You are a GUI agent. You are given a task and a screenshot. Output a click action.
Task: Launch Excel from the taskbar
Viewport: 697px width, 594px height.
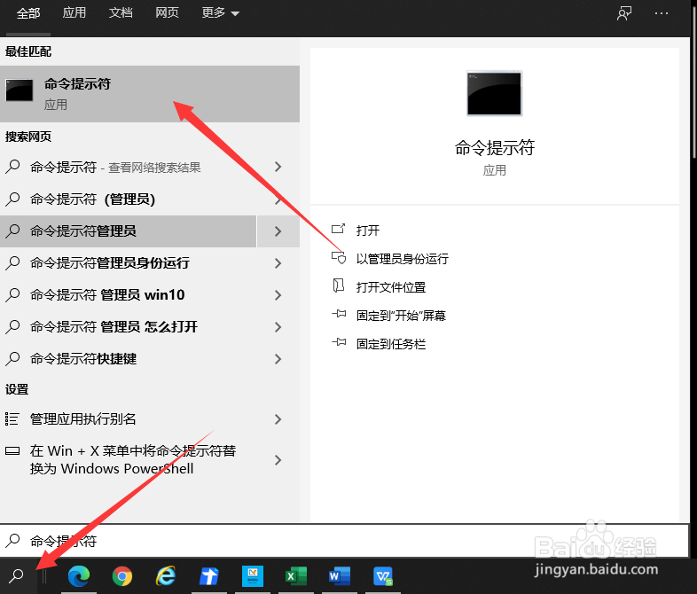click(x=295, y=576)
